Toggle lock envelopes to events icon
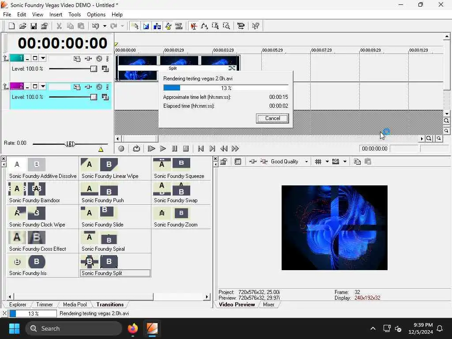This screenshot has width=452, height=339. click(x=168, y=26)
